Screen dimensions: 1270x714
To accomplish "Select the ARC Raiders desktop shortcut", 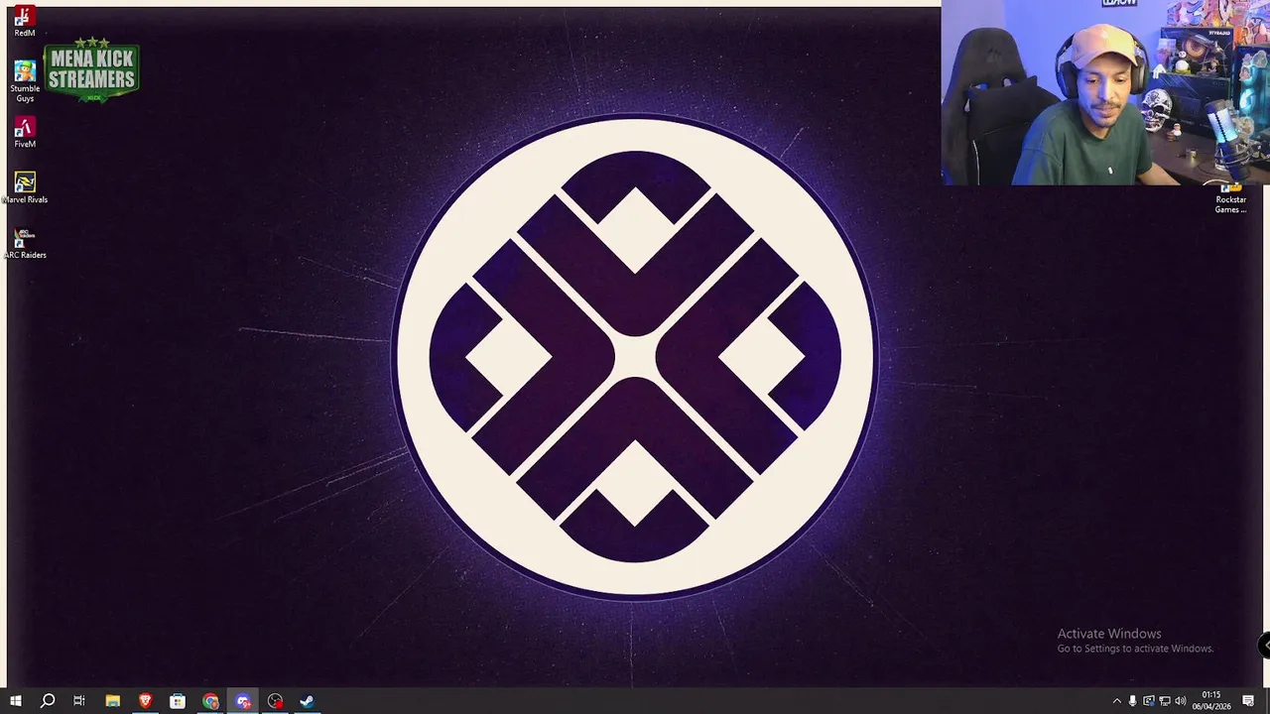I will click(25, 244).
